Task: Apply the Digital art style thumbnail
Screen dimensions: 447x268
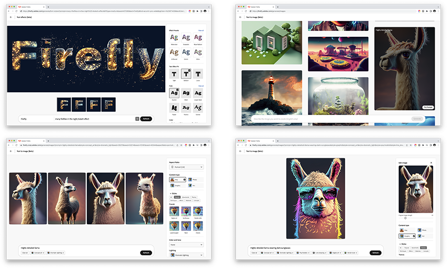Action: tap(174, 211)
